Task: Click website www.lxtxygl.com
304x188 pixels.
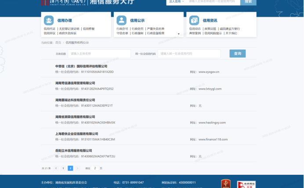Action: coord(210,89)
